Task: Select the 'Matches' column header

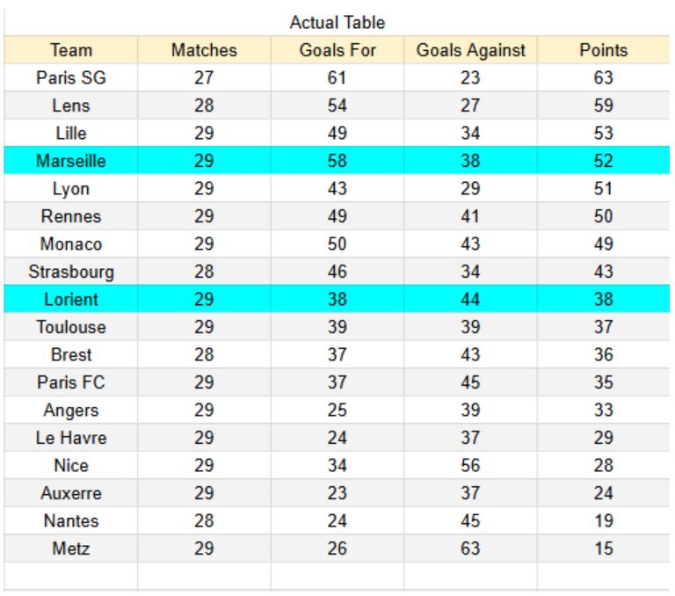Action: [x=204, y=50]
